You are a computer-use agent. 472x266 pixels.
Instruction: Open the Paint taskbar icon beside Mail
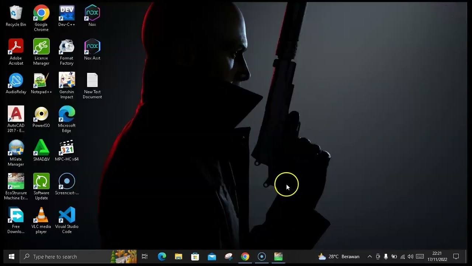pos(229,256)
